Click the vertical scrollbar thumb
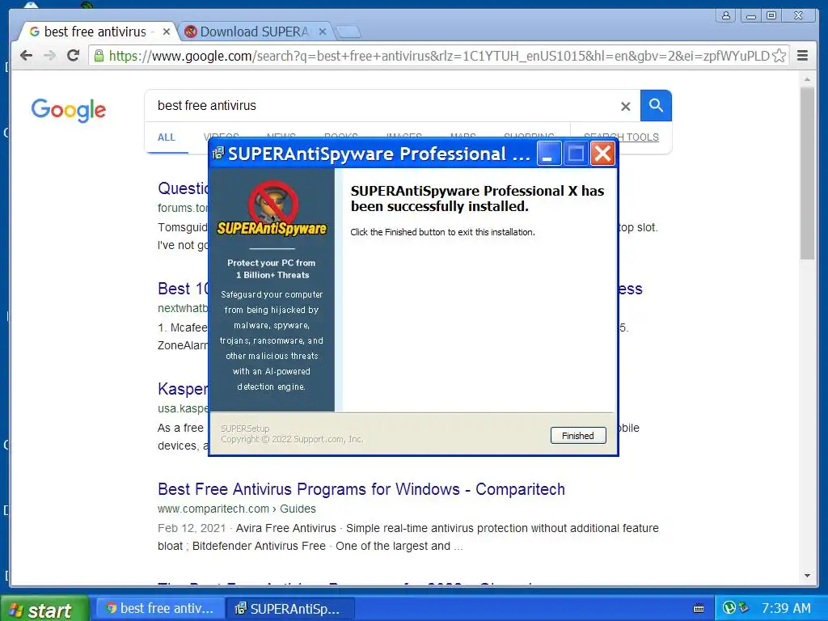 point(807,173)
